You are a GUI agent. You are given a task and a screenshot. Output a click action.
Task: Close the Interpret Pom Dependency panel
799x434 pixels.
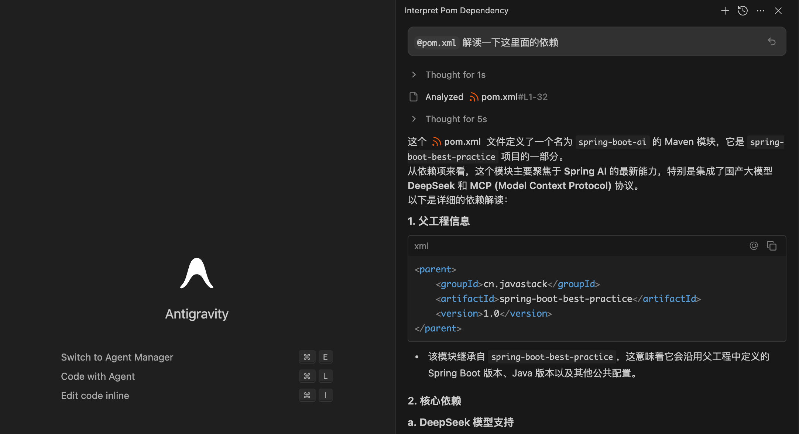coord(778,11)
